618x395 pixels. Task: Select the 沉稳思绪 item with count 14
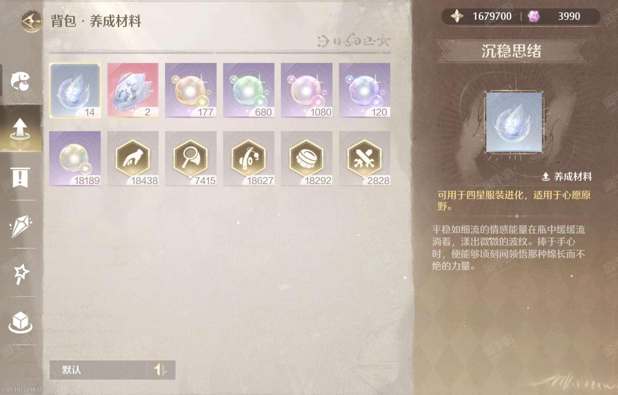tap(75, 91)
